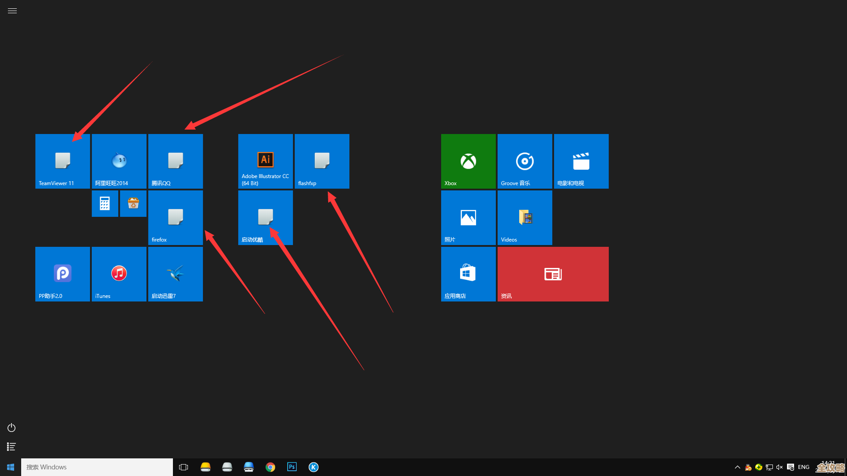This screenshot has height=476, width=847.
Task: Click the All apps list button
Action: [x=11, y=447]
